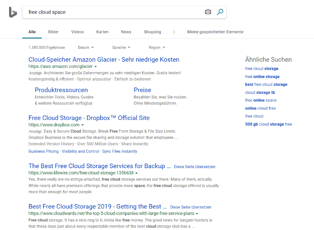314x230 pixels.
Task: Open Meine gespeicherten Elemente
Action: pyautogui.click(x=215, y=32)
